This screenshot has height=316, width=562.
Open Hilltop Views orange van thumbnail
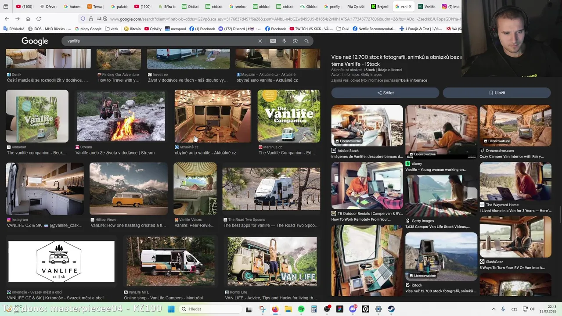pyautogui.click(x=129, y=189)
